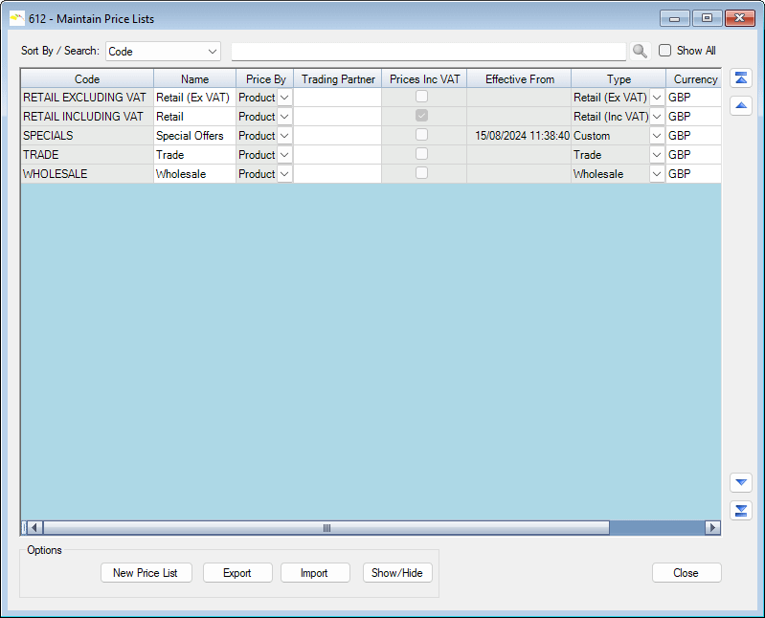Click the application icon in title bar
Image resolution: width=765 pixels, height=618 pixels.
(16, 18)
